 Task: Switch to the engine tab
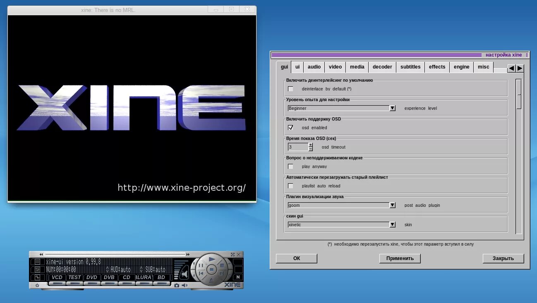click(462, 67)
